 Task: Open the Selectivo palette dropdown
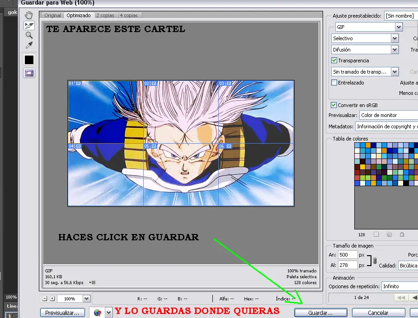click(365, 38)
